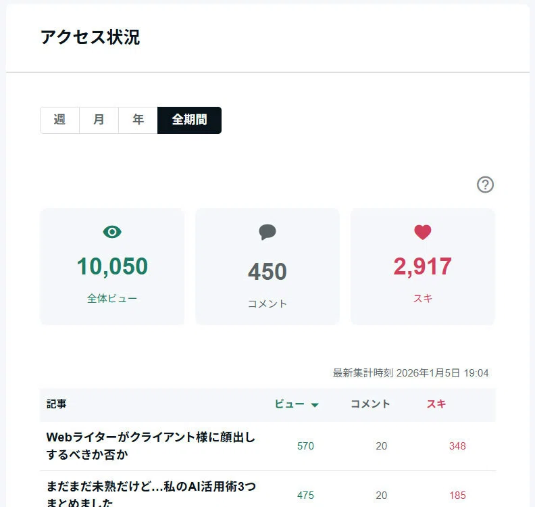Viewport: 535px width, 507px height.
Task: Select the 全期間 period tab
Action: (189, 120)
